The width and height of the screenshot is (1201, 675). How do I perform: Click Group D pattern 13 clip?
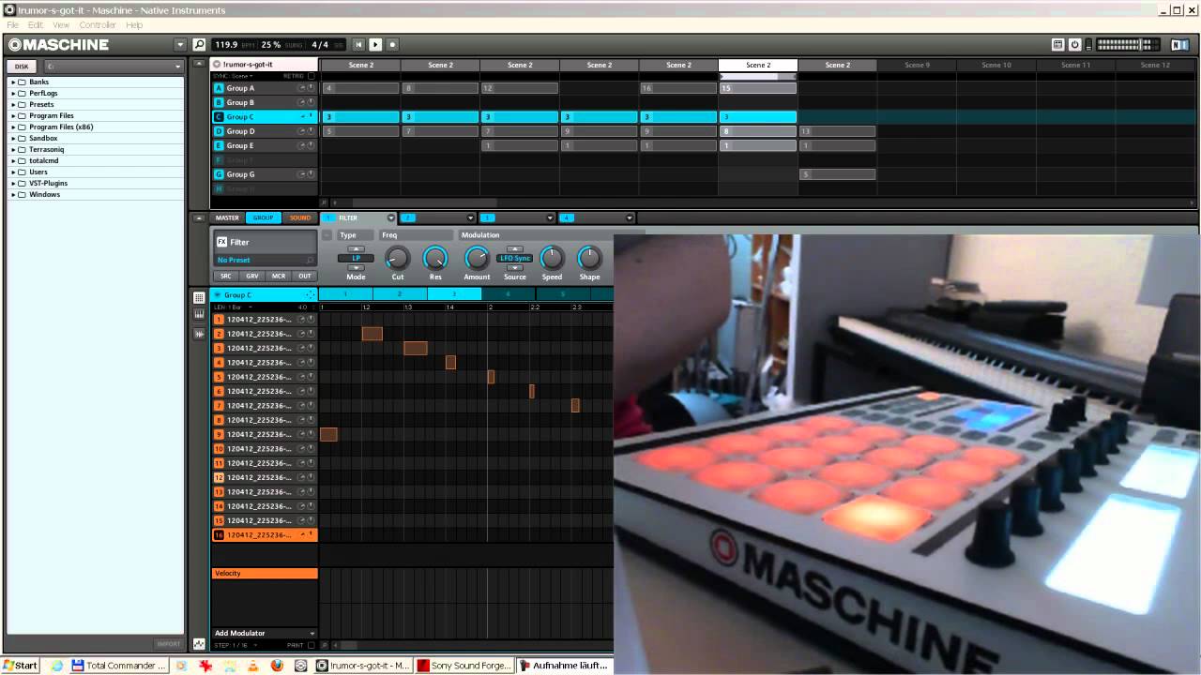pyautogui.click(x=837, y=131)
